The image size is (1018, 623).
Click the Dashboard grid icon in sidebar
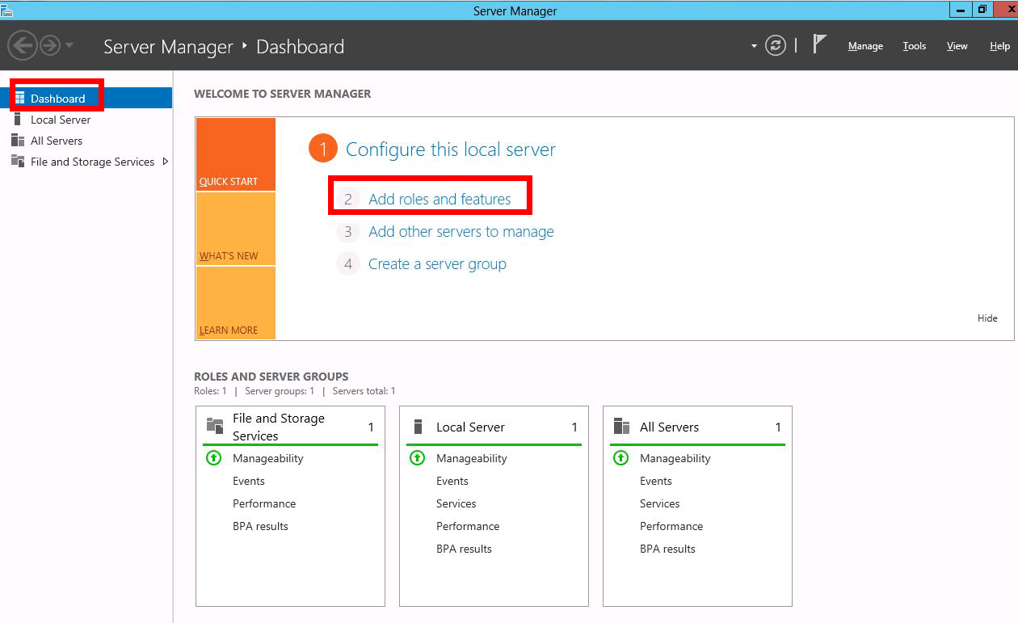[x=19, y=98]
